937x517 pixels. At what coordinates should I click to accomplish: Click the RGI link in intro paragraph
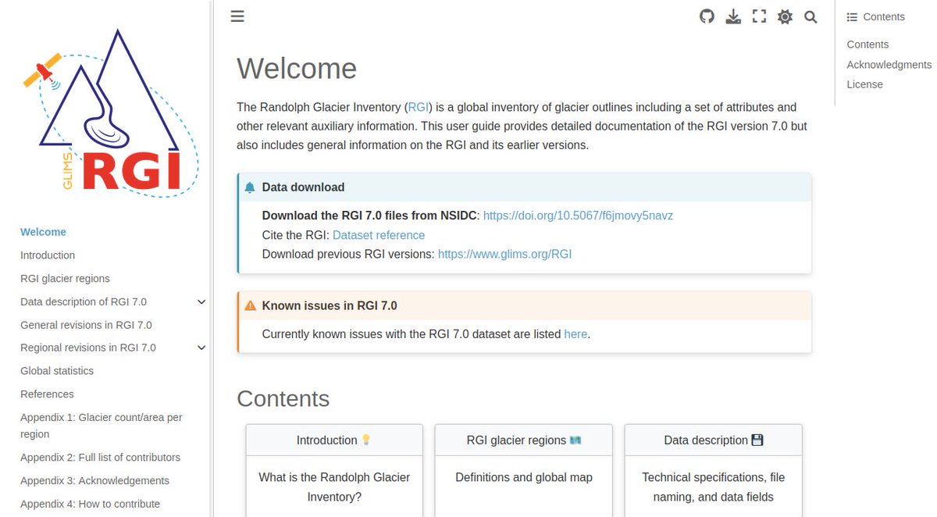pyautogui.click(x=418, y=107)
